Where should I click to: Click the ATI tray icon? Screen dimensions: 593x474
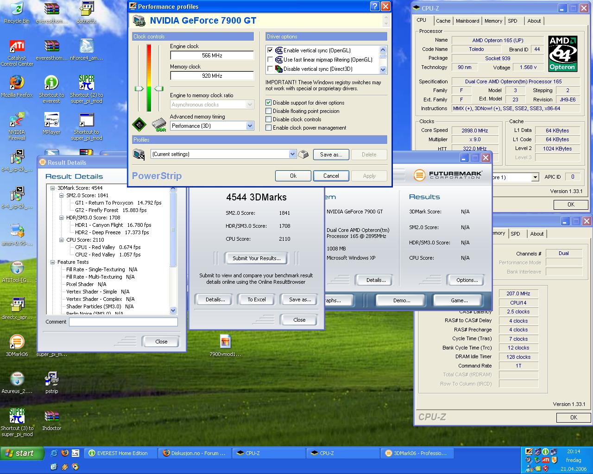tap(546, 460)
